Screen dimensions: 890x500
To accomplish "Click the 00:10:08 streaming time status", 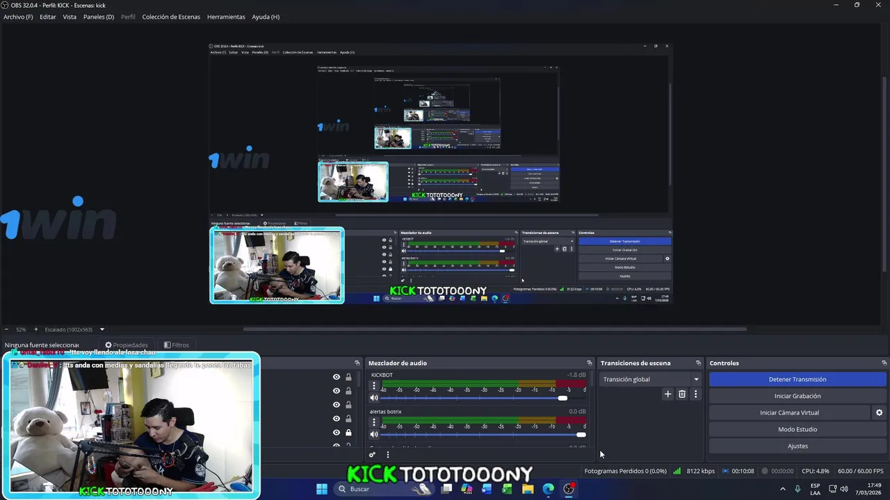I will coord(743,471).
